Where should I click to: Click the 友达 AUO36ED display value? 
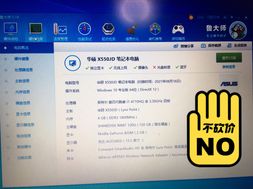pos(121,141)
